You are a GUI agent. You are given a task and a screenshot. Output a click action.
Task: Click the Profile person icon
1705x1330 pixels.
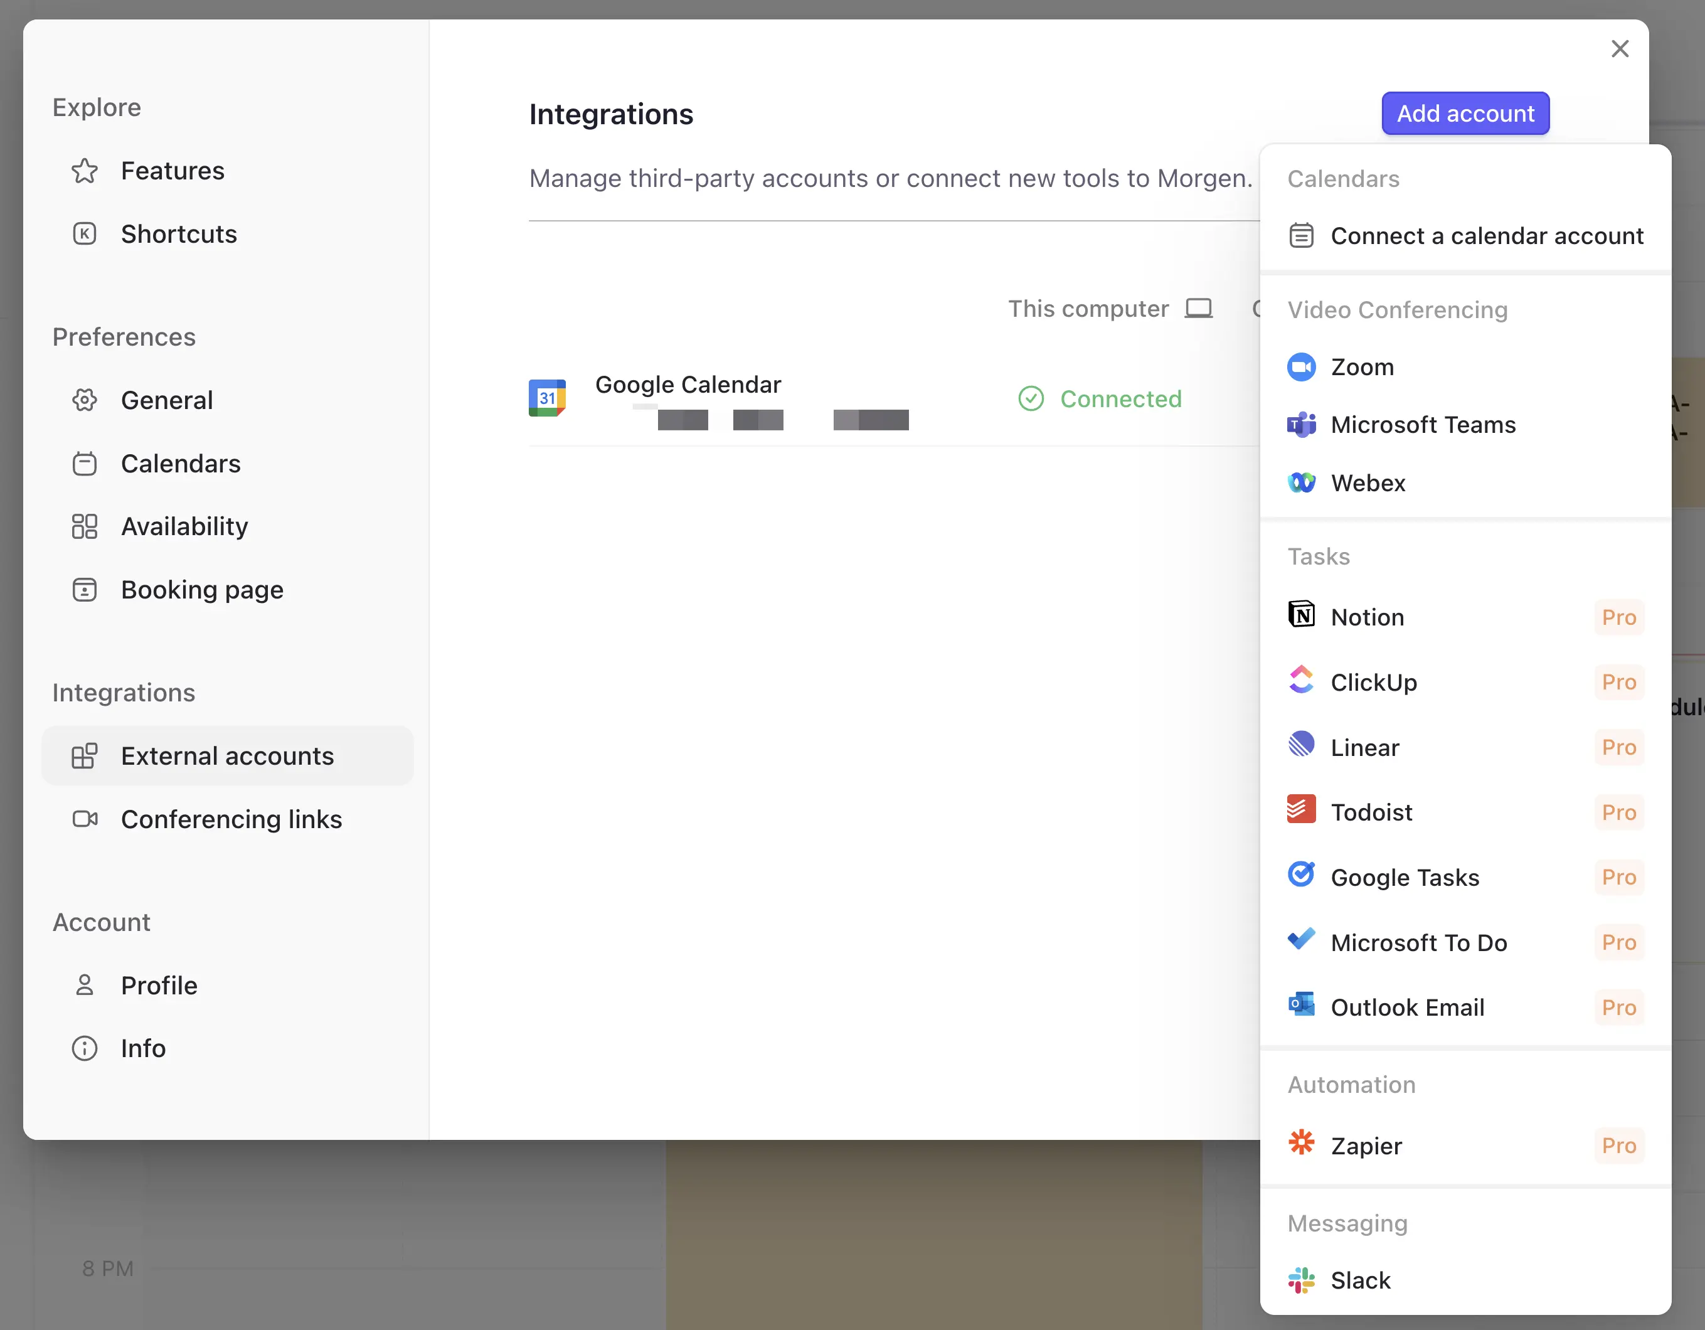coord(84,986)
